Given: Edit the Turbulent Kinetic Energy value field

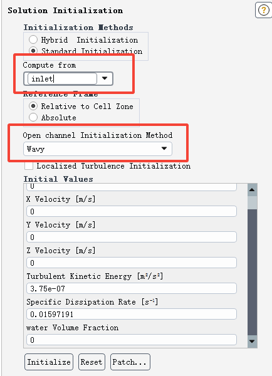Looking at the screenshot, I should (132, 288).
